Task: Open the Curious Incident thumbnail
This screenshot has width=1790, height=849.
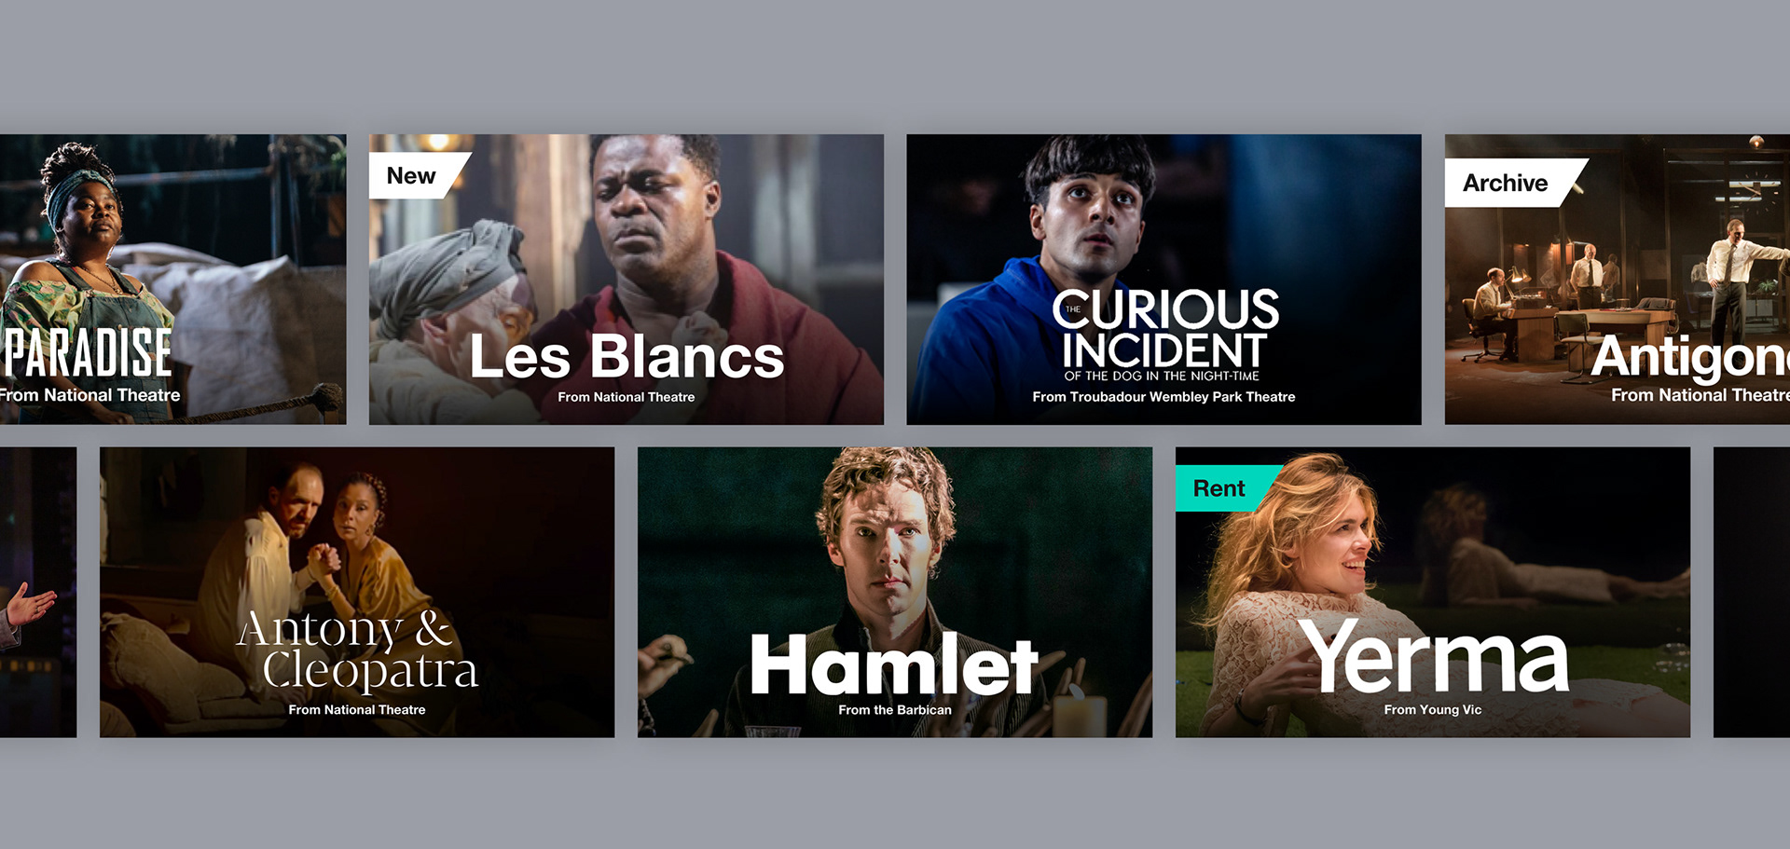Action: [x=1163, y=280]
